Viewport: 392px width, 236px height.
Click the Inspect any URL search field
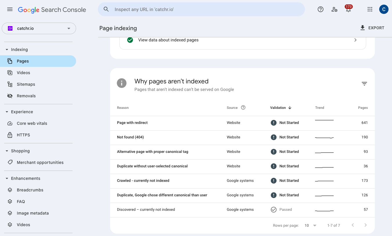click(201, 9)
